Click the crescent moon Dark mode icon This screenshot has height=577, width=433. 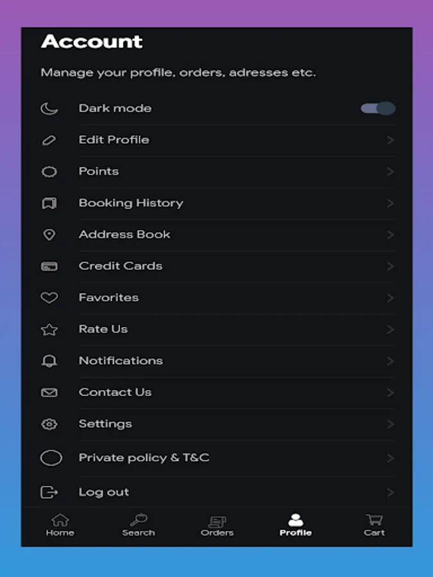click(x=49, y=108)
